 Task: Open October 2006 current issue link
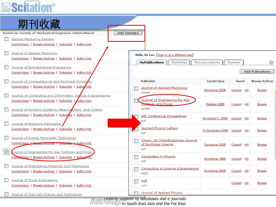point(215,104)
